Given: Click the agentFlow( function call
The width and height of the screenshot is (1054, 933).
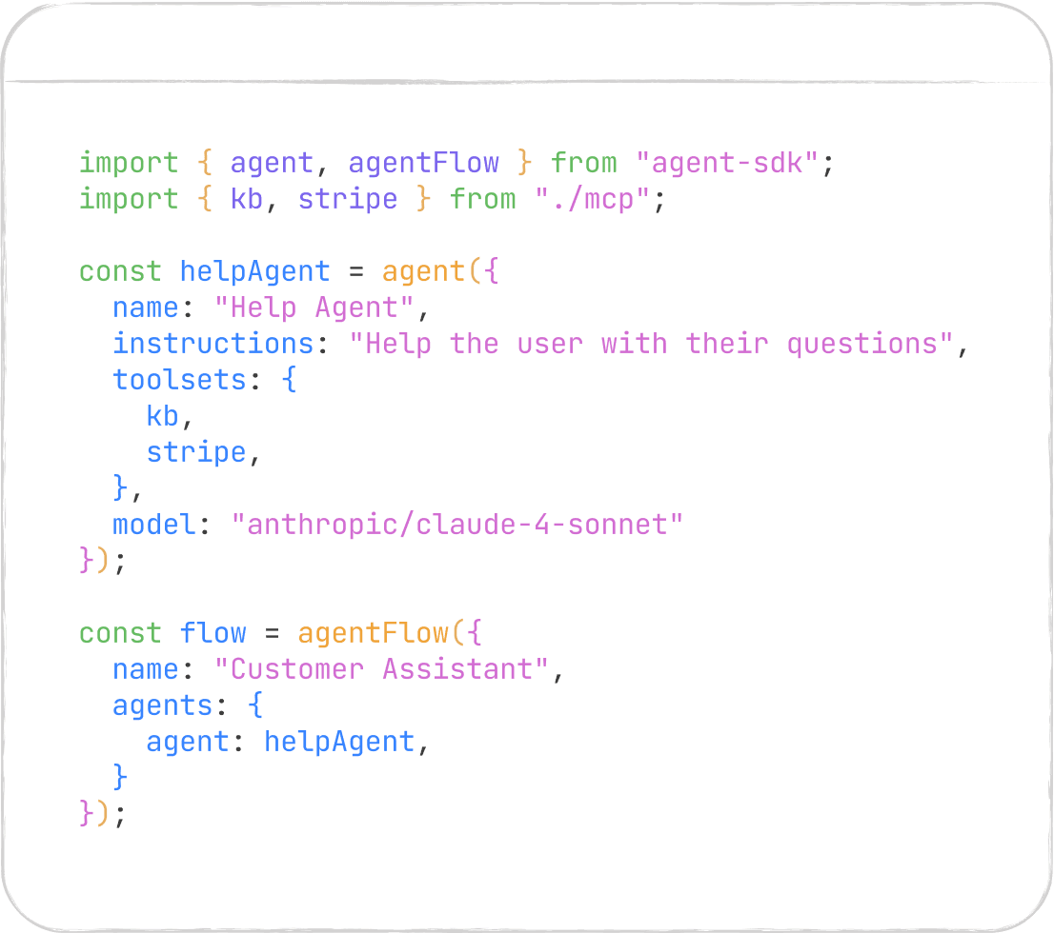Looking at the screenshot, I should click(381, 633).
